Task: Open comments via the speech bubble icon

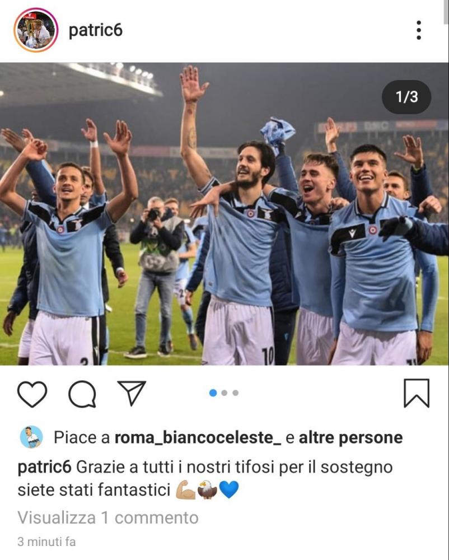Action: click(x=82, y=394)
